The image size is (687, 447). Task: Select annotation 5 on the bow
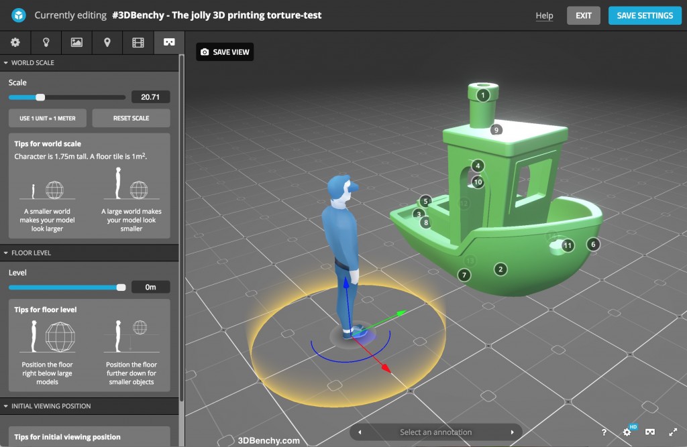[425, 202]
